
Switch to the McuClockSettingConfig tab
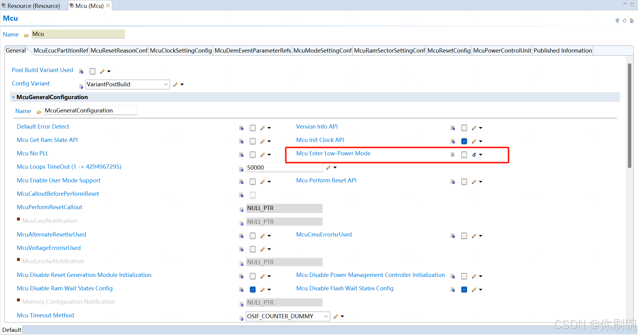(x=181, y=50)
